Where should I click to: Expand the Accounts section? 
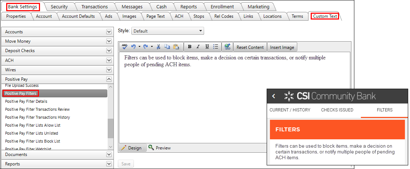[109, 32]
